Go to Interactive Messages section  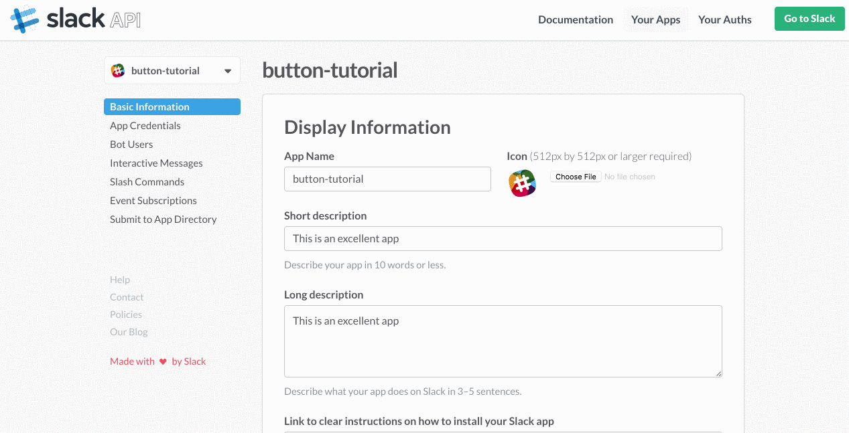point(156,163)
